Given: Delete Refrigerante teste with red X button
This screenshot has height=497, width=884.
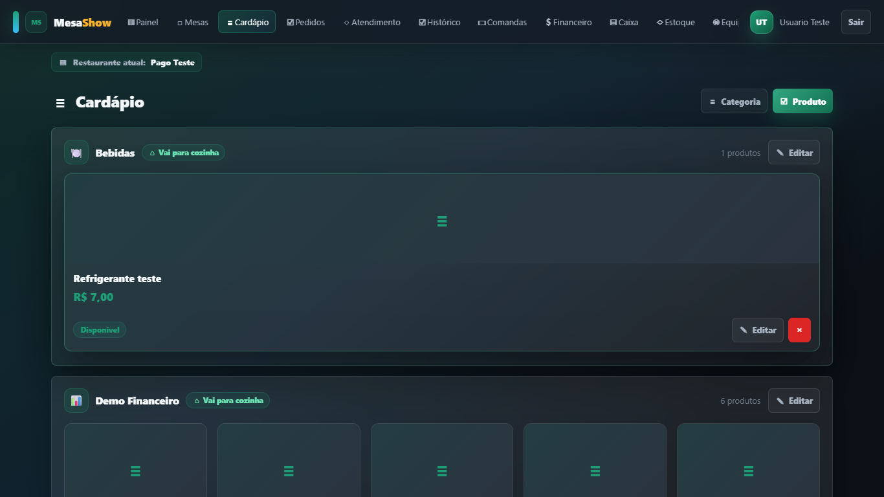Looking at the screenshot, I should click(799, 330).
